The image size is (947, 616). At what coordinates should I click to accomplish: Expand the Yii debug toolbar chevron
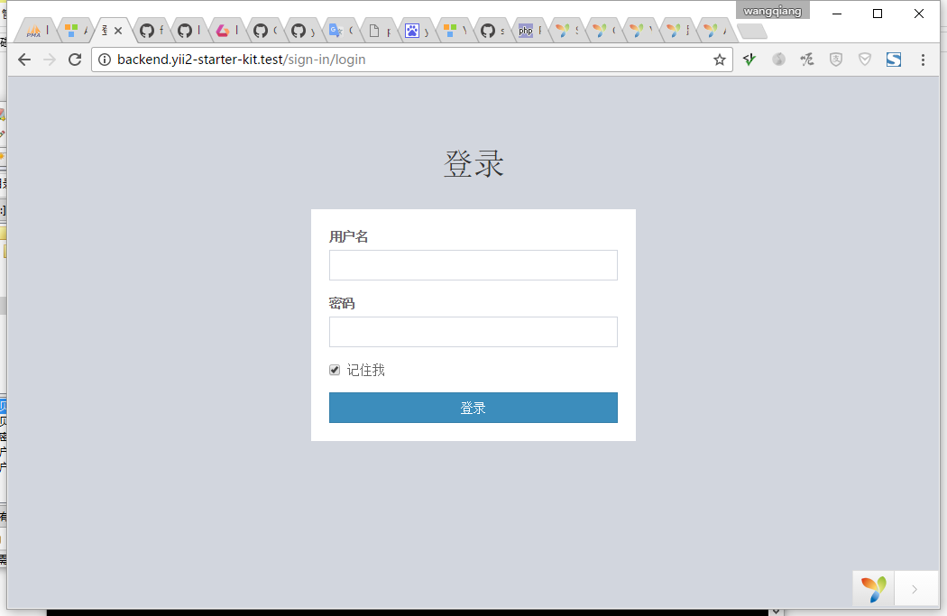click(x=915, y=590)
